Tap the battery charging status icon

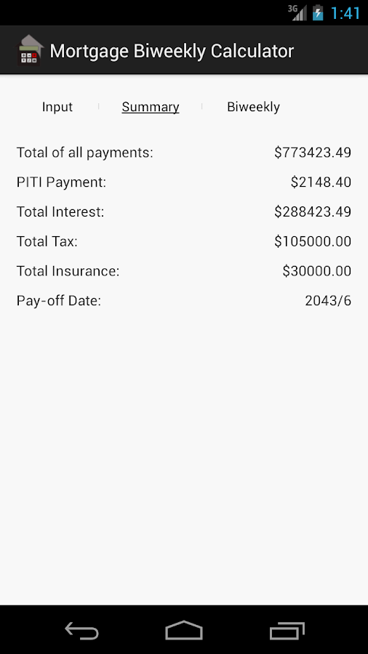[318, 12]
